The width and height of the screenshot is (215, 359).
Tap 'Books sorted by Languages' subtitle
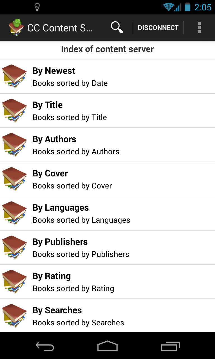[x=81, y=220]
